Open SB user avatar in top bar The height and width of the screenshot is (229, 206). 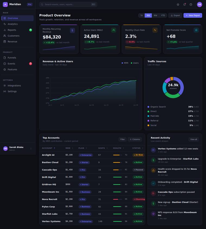pos(199,5)
